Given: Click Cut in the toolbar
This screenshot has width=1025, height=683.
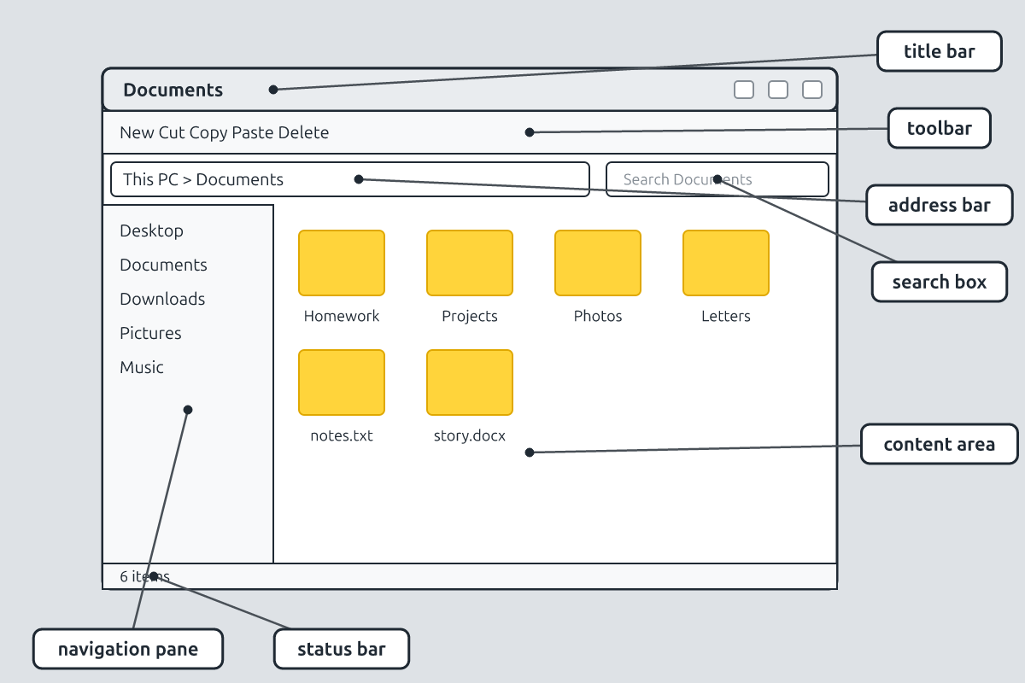Looking at the screenshot, I should (x=171, y=132).
